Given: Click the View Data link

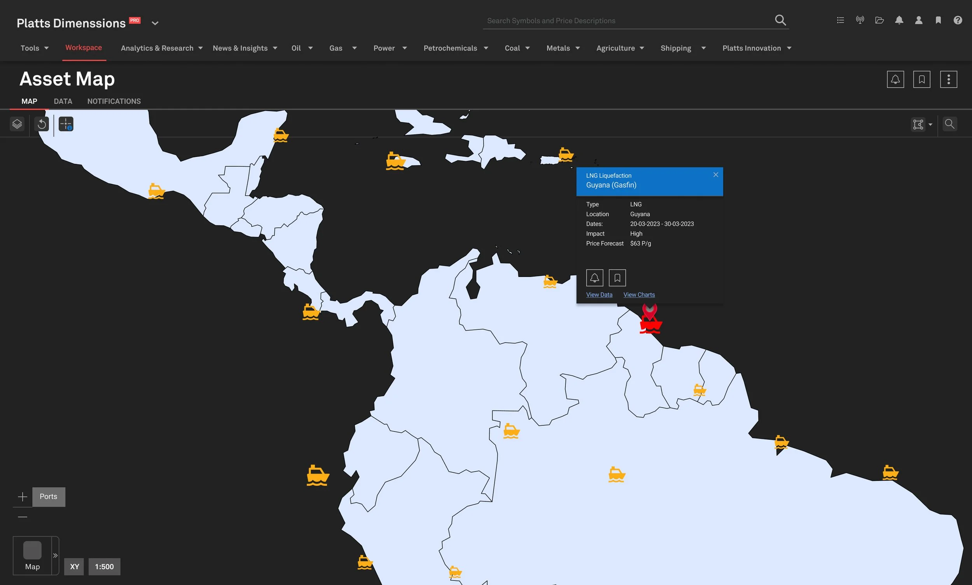Looking at the screenshot, I should click(599, 295).
